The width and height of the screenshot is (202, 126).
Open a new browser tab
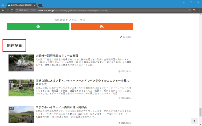tap(40, 5)
